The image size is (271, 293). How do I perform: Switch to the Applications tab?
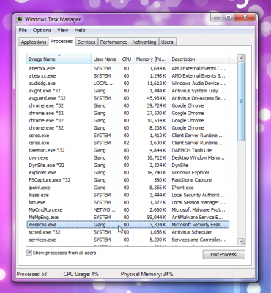point(34,42)
